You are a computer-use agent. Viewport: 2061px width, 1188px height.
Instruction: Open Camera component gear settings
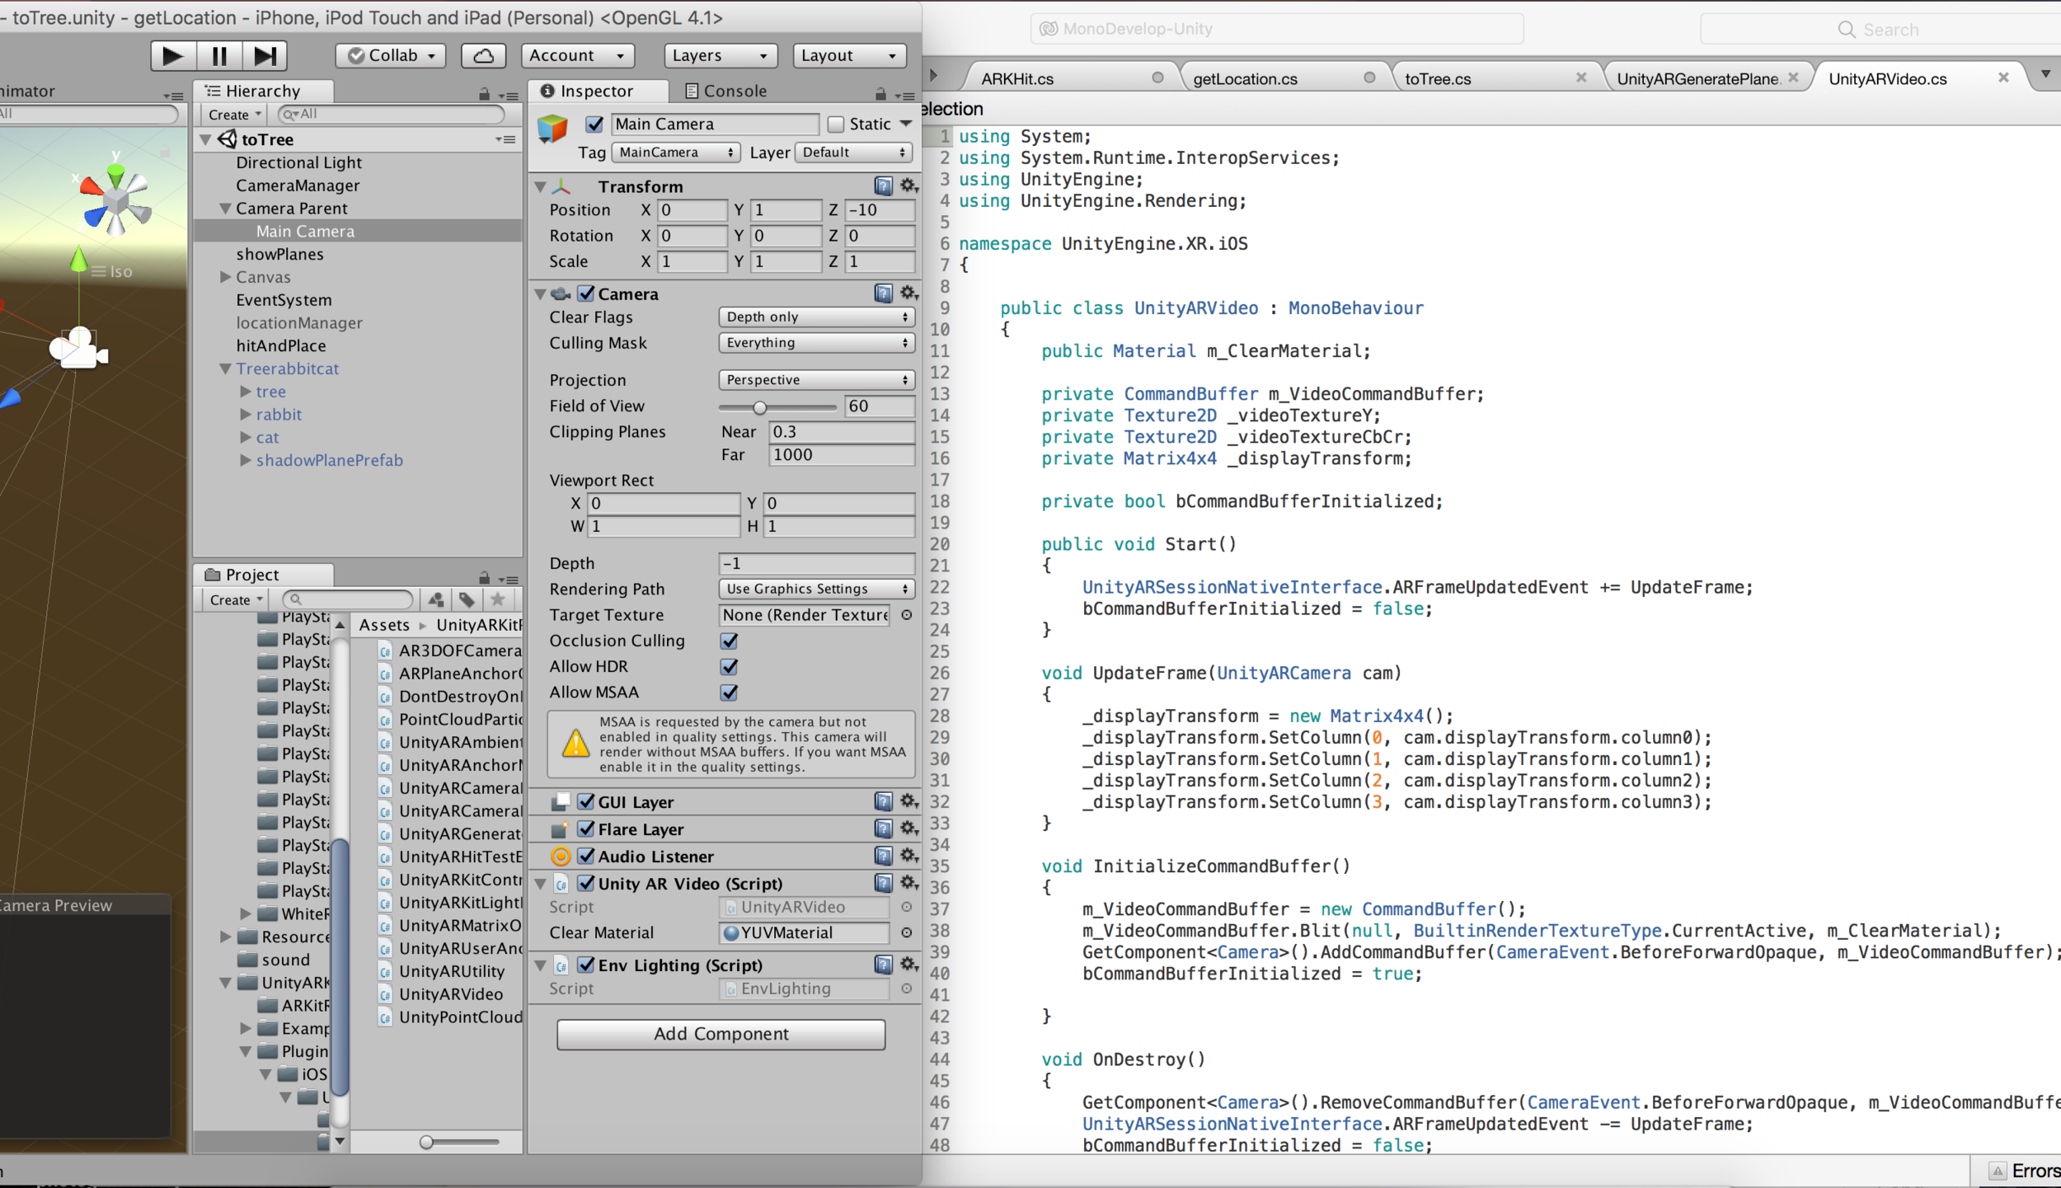(908, 293)
